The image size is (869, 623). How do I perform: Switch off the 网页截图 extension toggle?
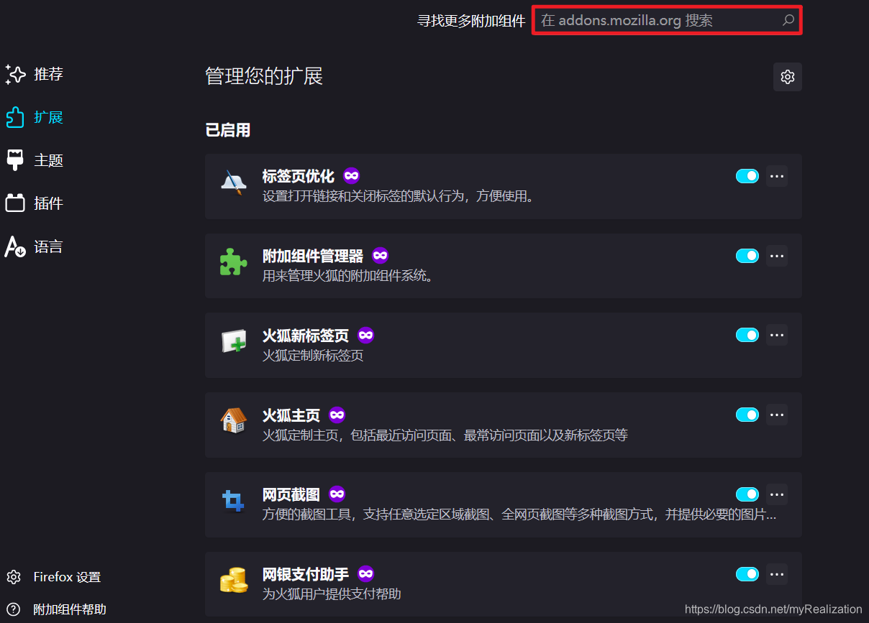point(747,494)
